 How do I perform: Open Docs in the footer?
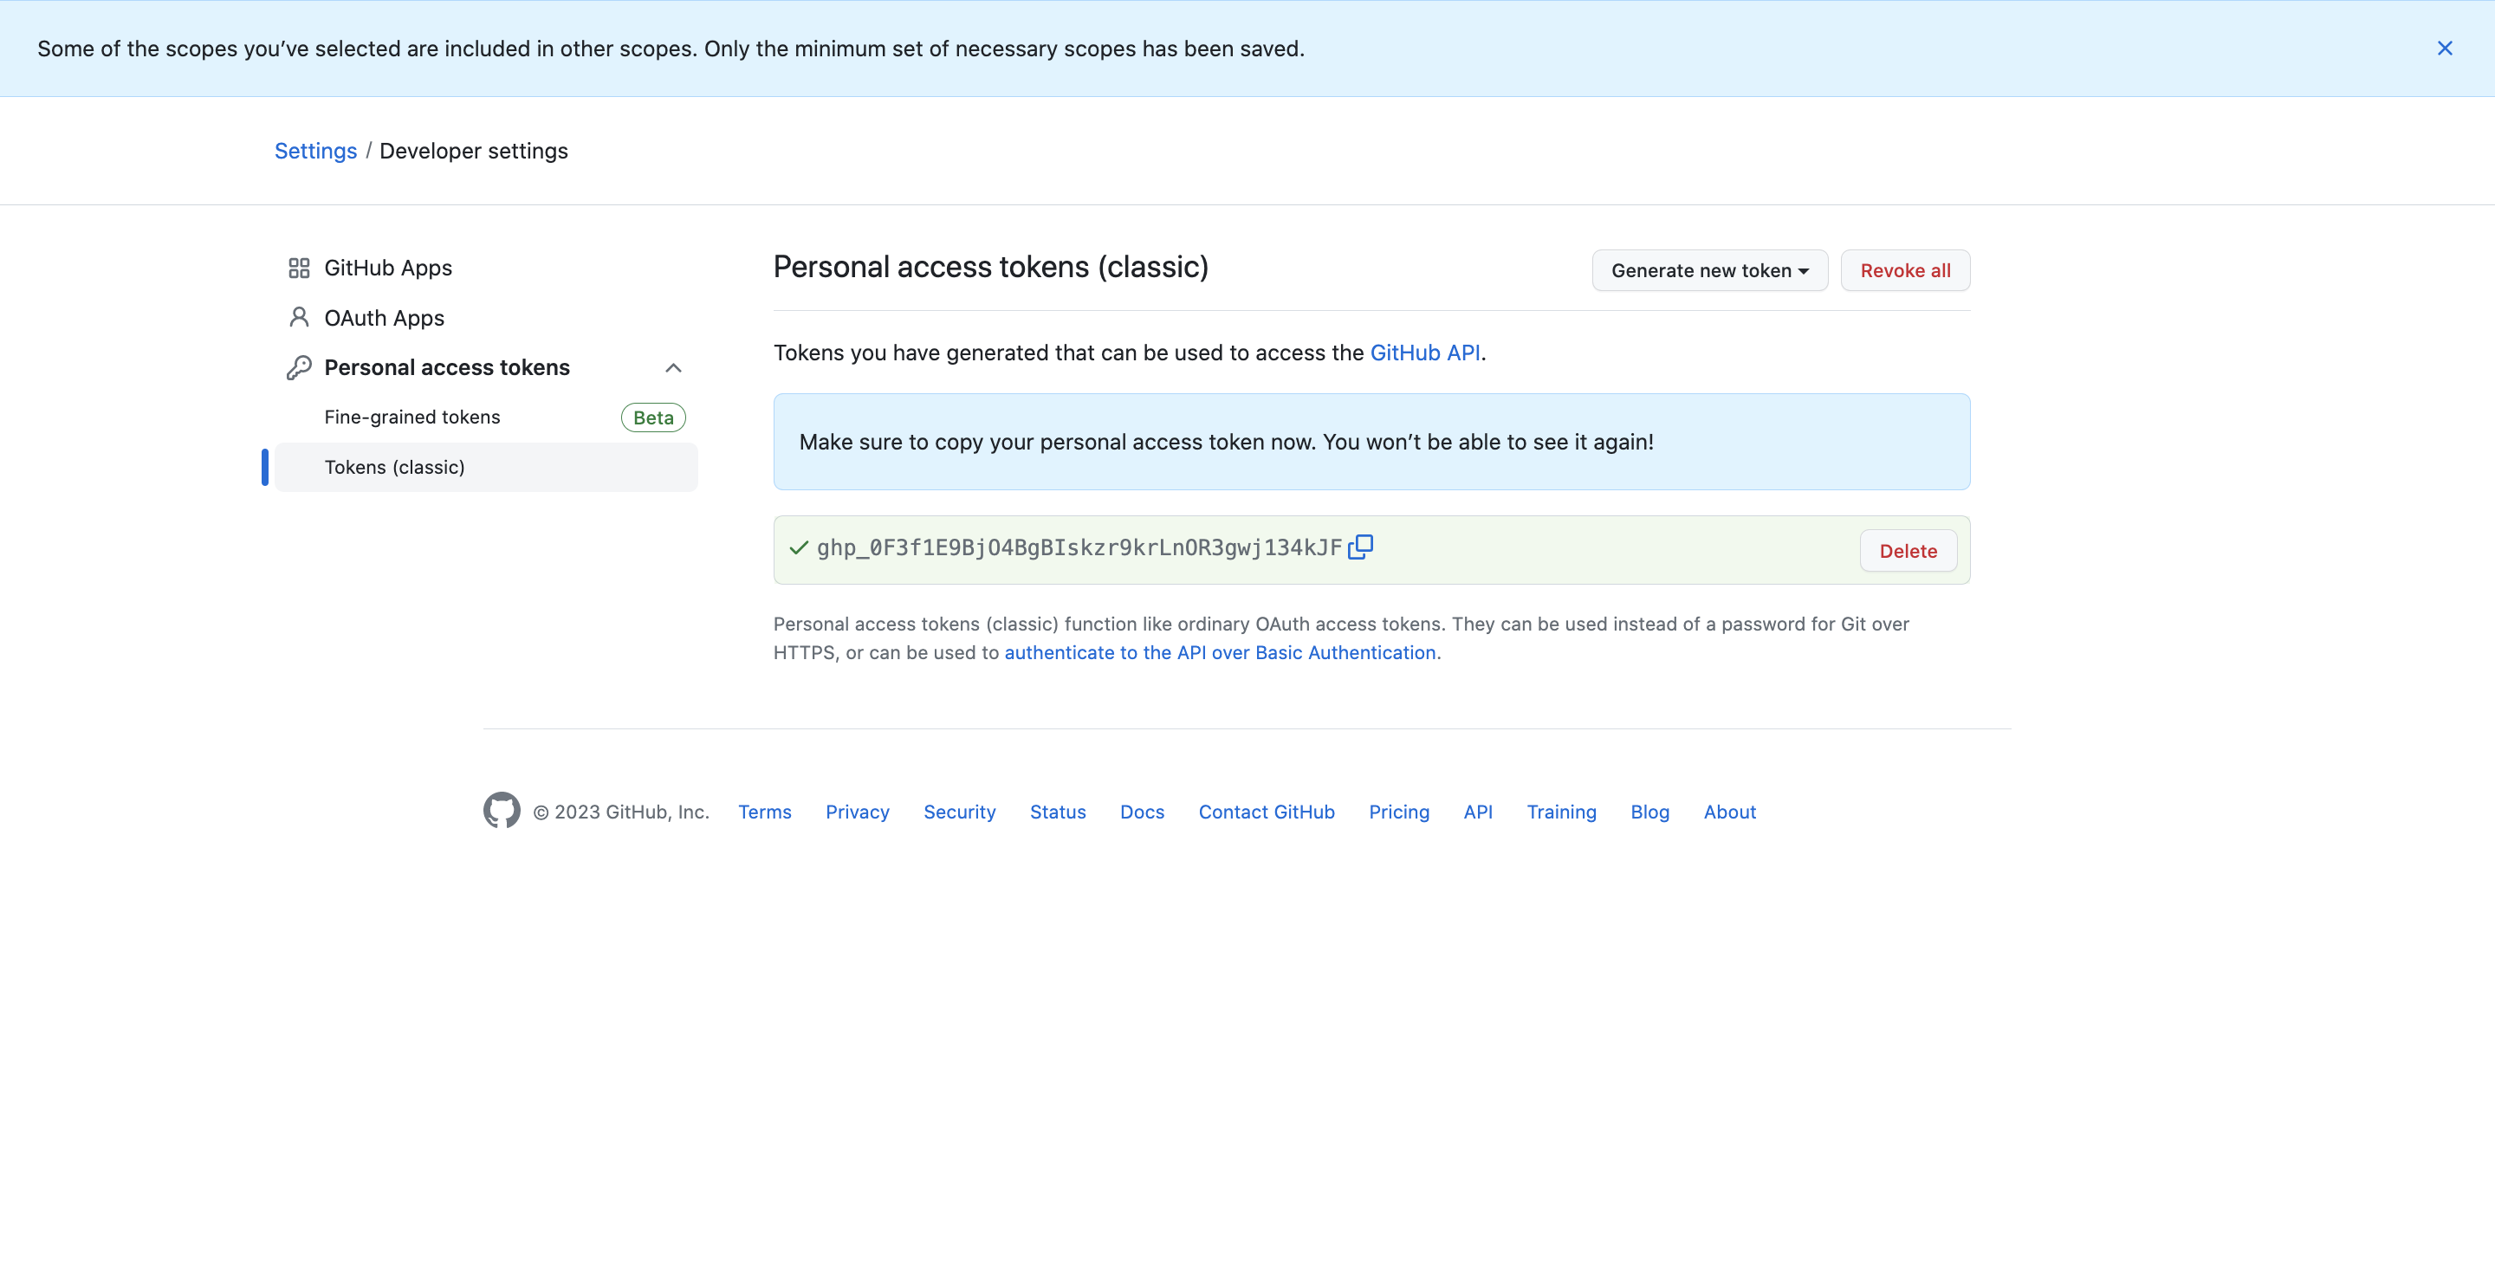coord(1142,812)
